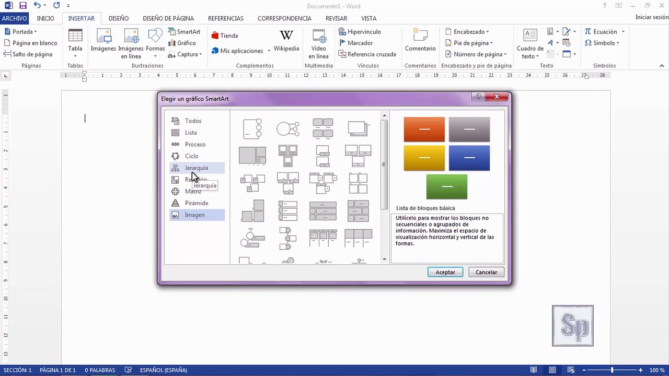Open the Tabla dropdown
The height and width of the screenshot is (376, 669).
[x=75, y=44]
